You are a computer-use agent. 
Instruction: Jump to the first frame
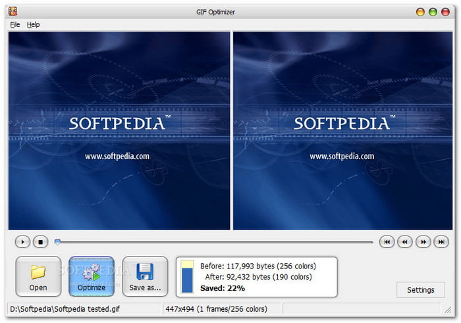pyautogui.click(x=387, y=242)
